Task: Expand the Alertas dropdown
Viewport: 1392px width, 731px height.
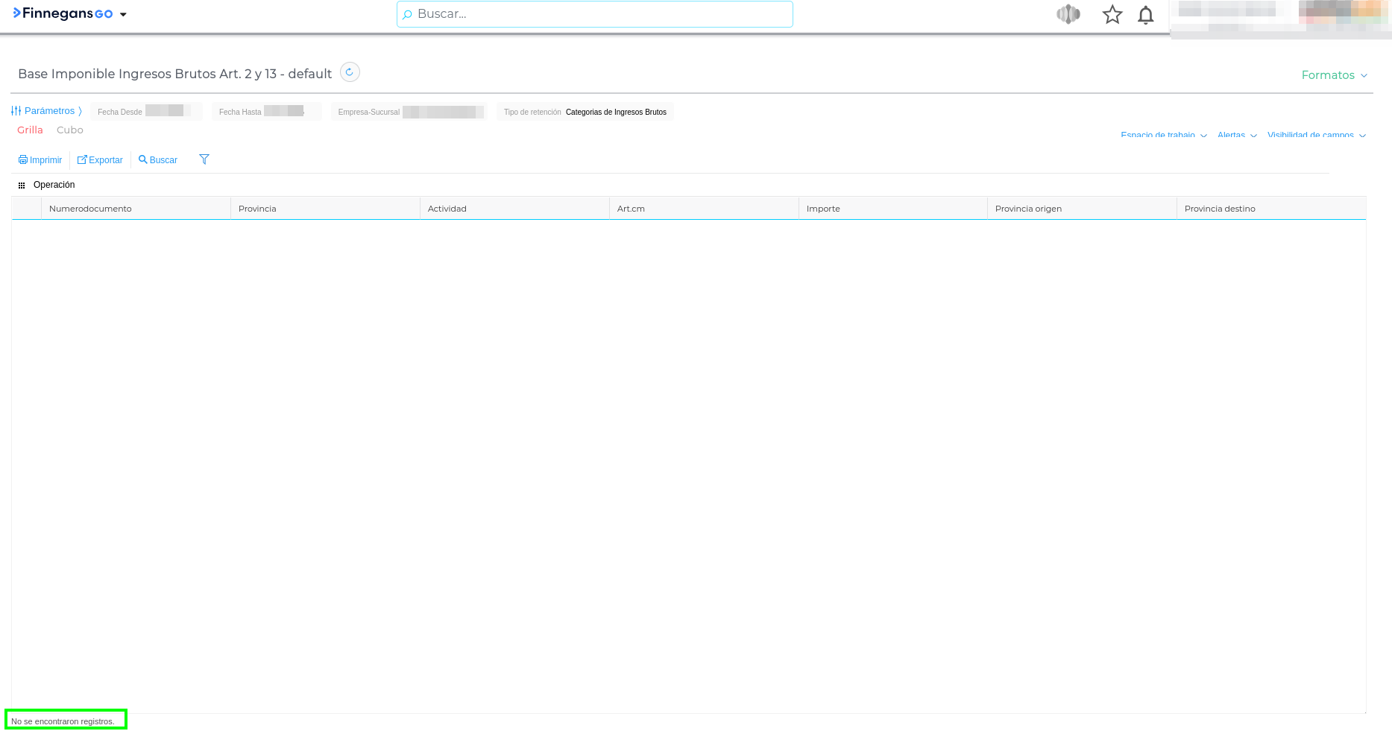Action: coord(1236,136)
